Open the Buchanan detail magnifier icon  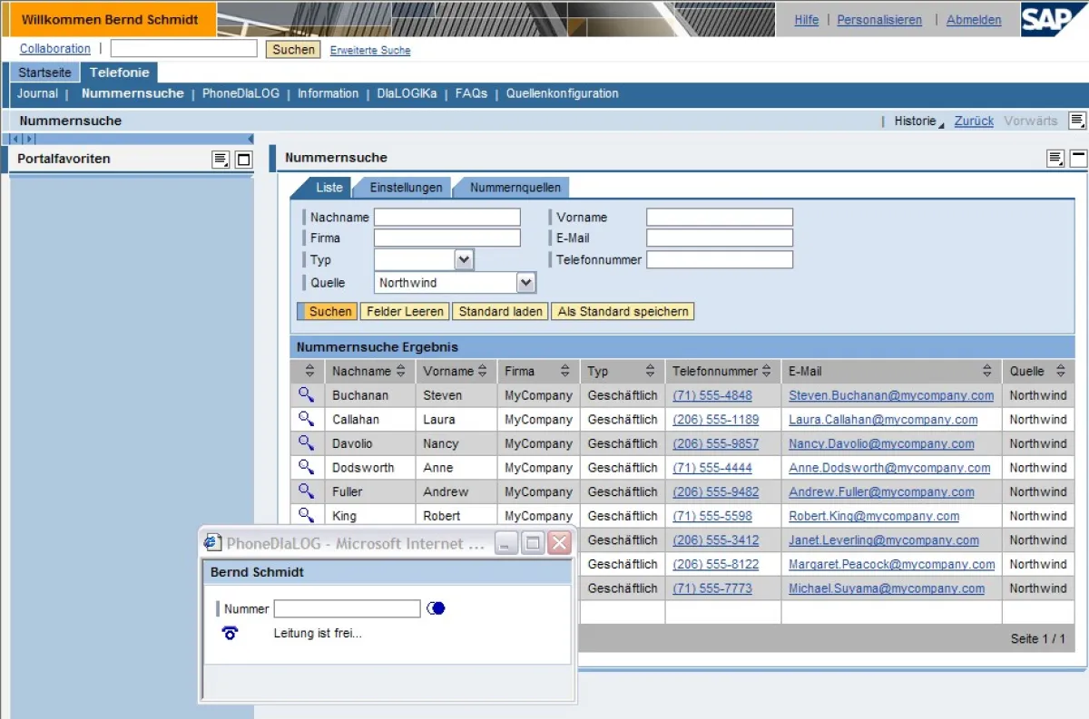click(x=306, y=394)
